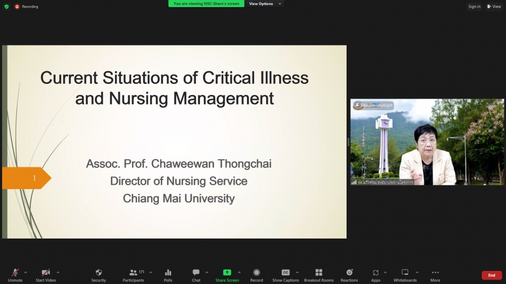Open the View layout menu
This screenshot has width=506, height=284.
(x=494, y=7)
